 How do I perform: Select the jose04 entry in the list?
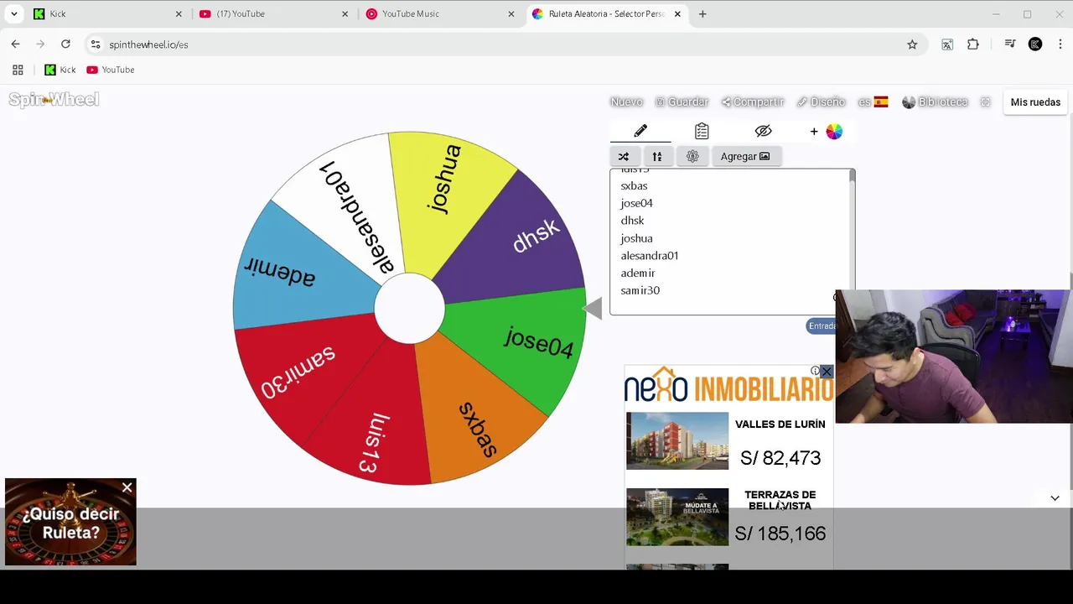pyautogui.click(x=636, y=203)
